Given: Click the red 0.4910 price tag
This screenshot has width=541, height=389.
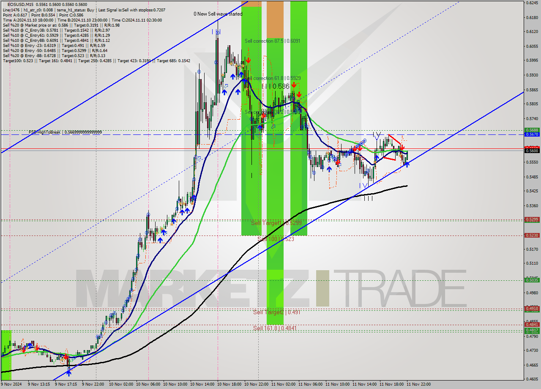Looking at the screenshot, I should [532, 309].
